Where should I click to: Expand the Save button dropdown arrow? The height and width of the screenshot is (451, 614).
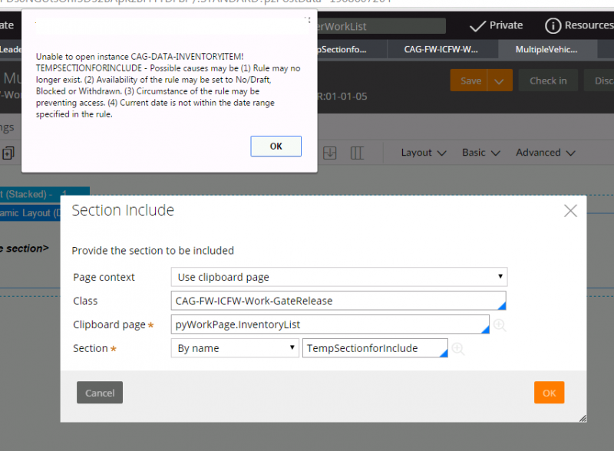pyautogui.click(x=500, y=81)
